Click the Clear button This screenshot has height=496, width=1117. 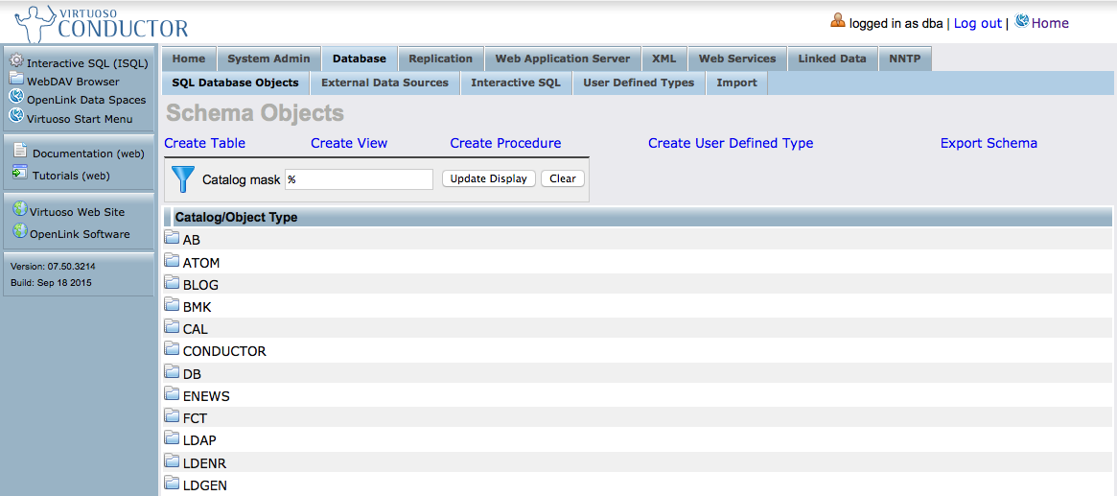563,178
